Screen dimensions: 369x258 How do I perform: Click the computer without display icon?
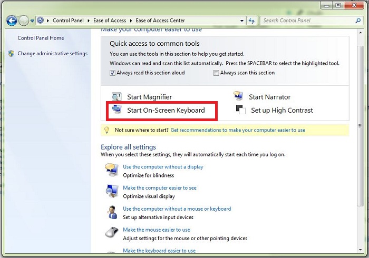[x=112, y=170]
